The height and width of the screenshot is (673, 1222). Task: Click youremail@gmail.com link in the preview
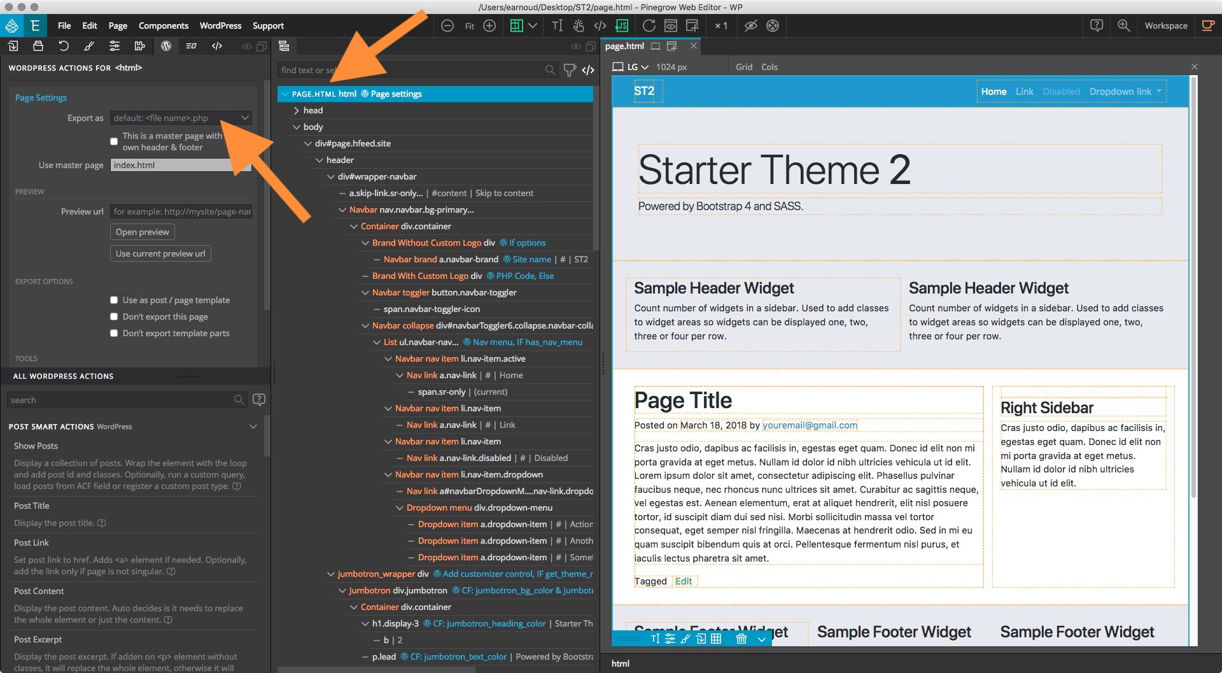810,425
